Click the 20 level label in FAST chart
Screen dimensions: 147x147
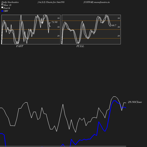(x=59, y=36)
